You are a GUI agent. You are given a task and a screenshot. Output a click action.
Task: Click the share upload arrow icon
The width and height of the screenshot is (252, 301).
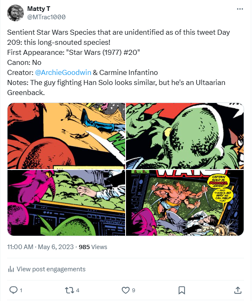tap(237, 290)
